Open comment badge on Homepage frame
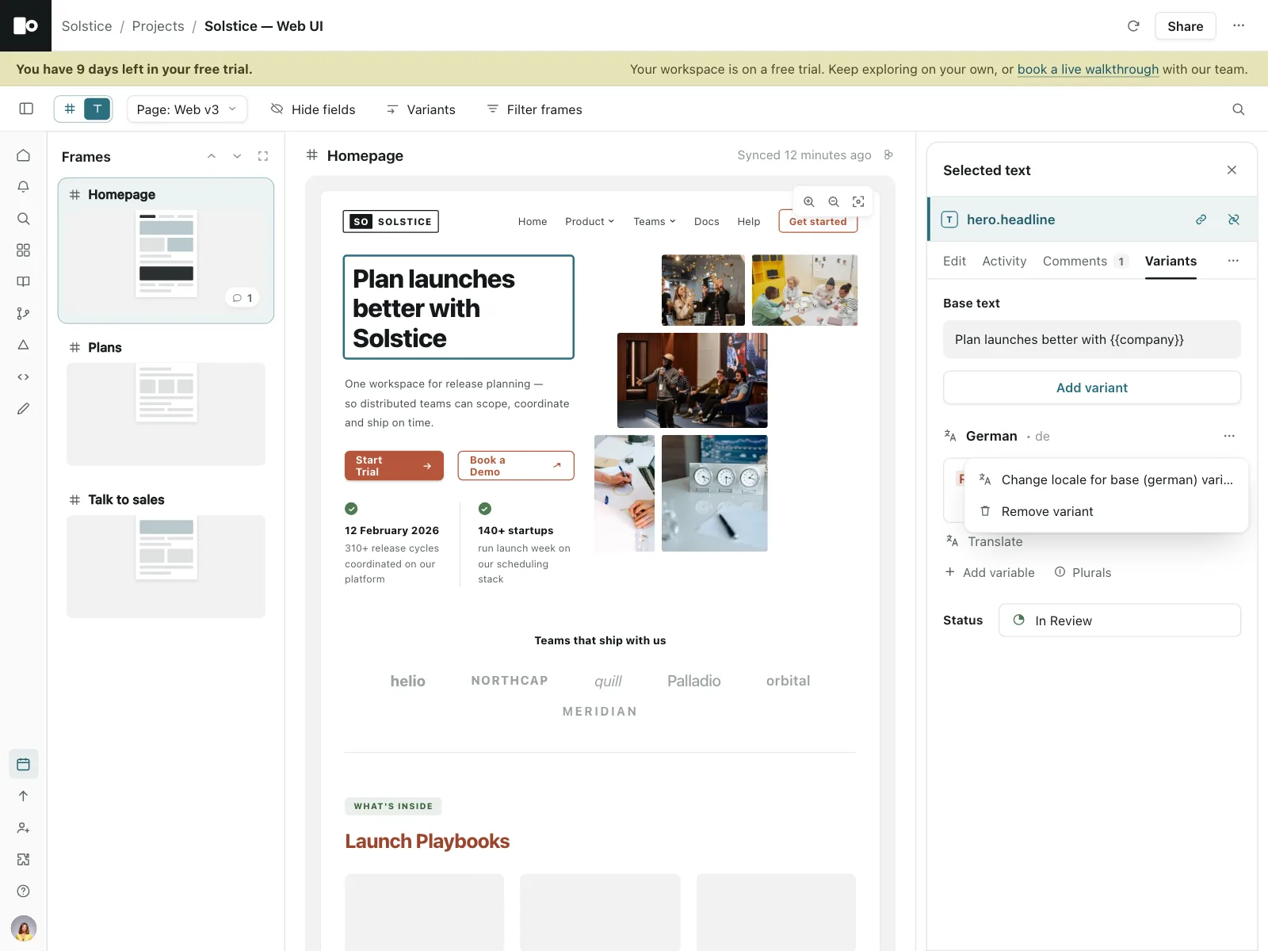This screenshot has width=1268, height=951. (243, 298)
